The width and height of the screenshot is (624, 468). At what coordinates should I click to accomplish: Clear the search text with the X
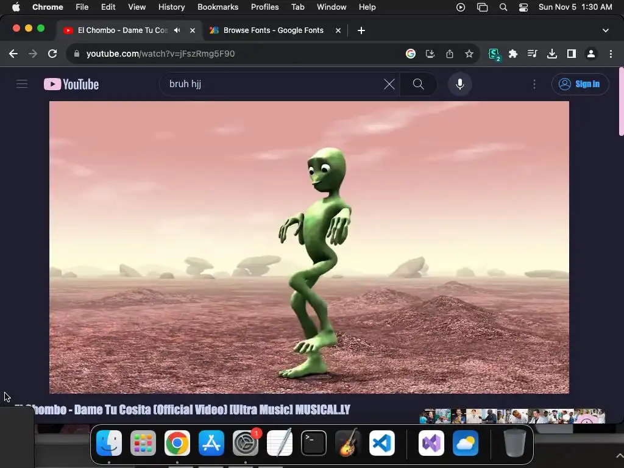point(389,84)
